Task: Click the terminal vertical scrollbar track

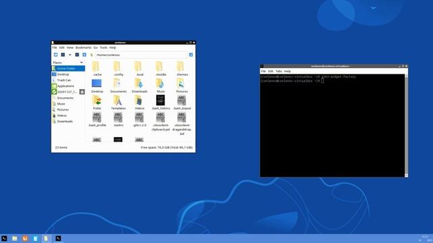Action: 406,126
